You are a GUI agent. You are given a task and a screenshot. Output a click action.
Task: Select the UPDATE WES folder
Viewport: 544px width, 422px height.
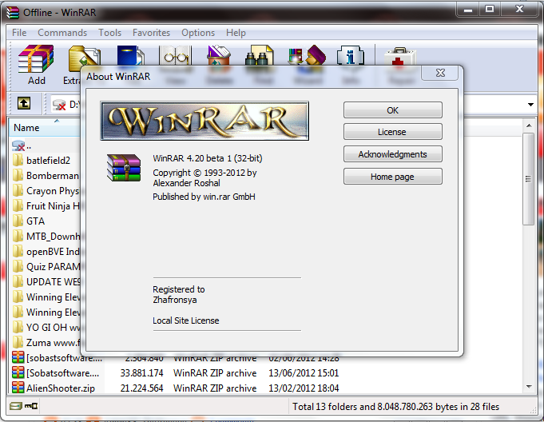tap(45, 282)
